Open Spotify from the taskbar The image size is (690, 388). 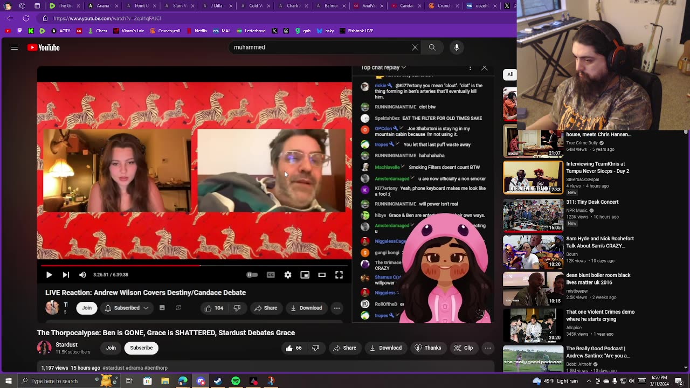(236, 381)
